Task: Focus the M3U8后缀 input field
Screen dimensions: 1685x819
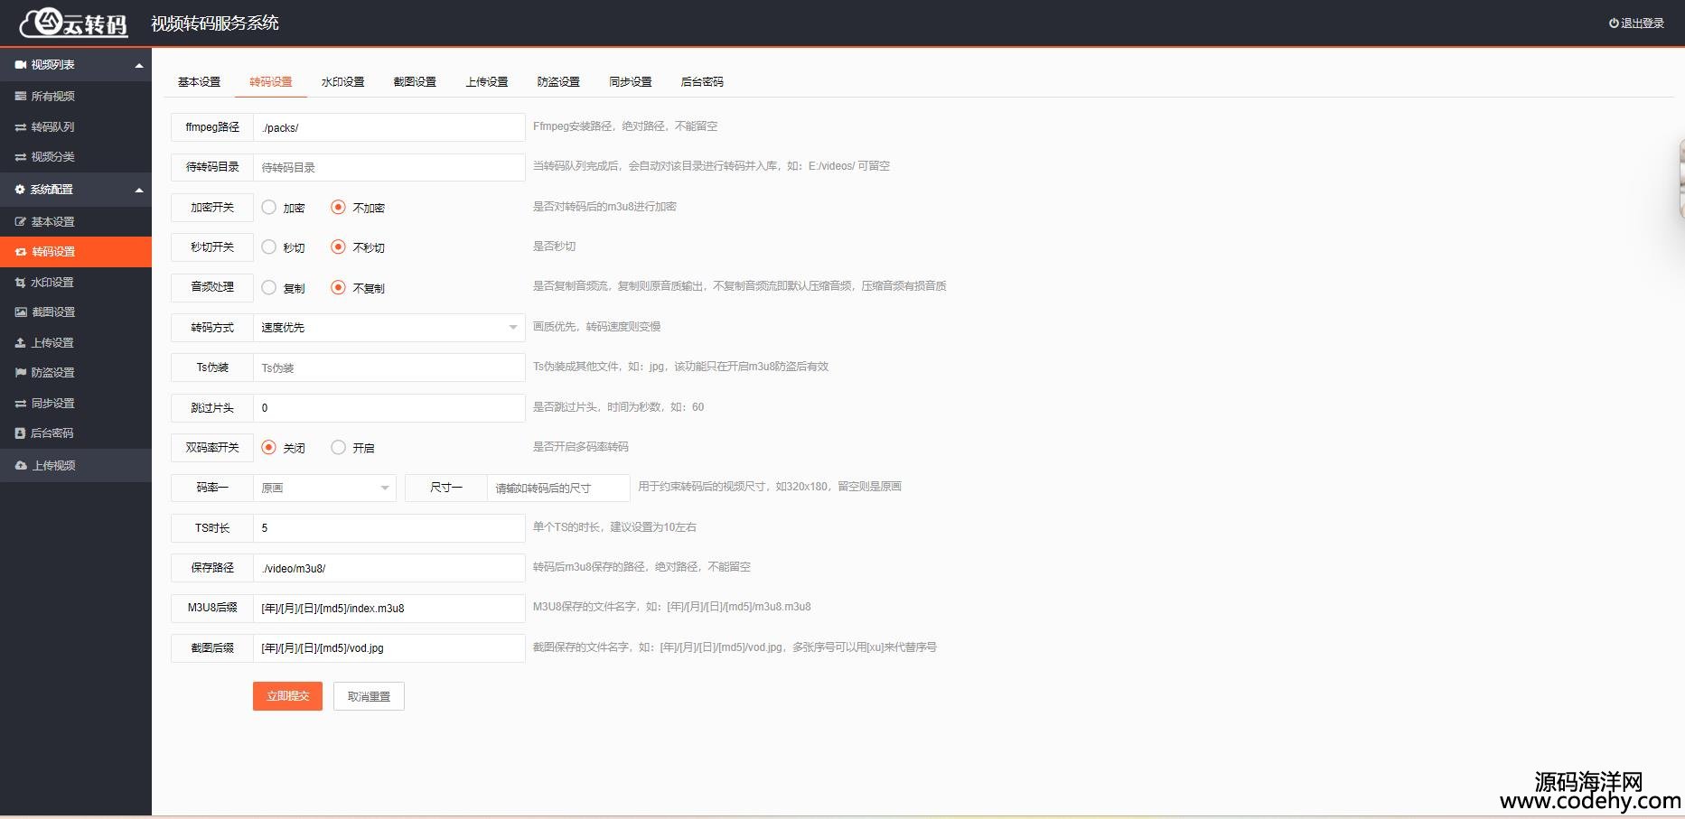Action: pos(388,609)
